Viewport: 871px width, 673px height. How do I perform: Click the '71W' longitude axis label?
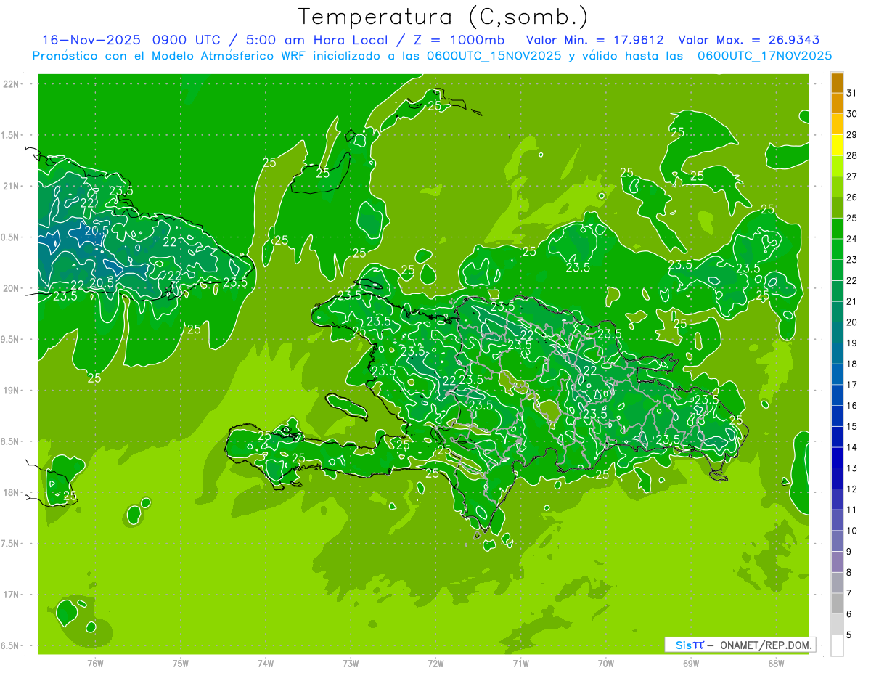(520, 664)
